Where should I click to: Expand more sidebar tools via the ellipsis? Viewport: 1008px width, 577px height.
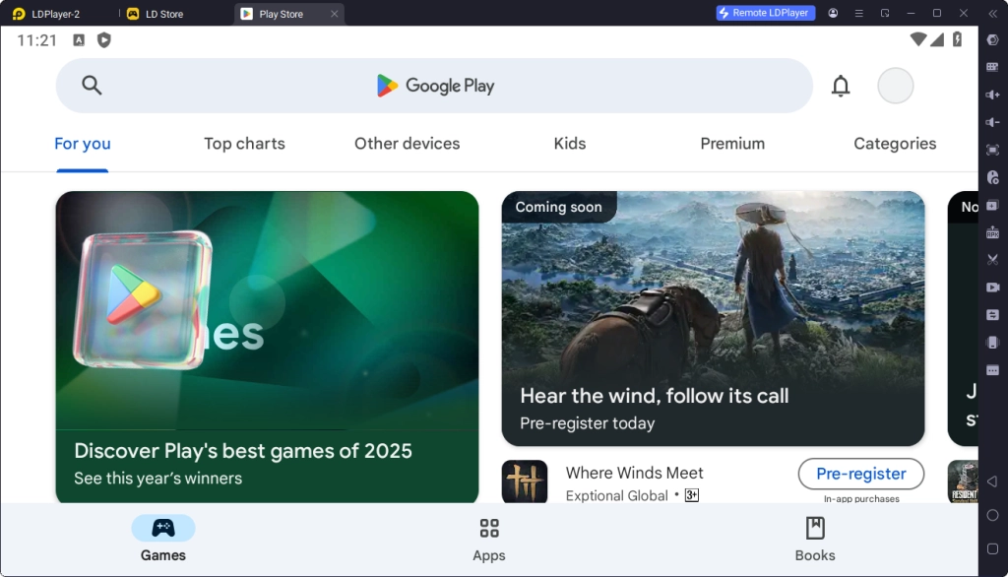coord(992,368)
